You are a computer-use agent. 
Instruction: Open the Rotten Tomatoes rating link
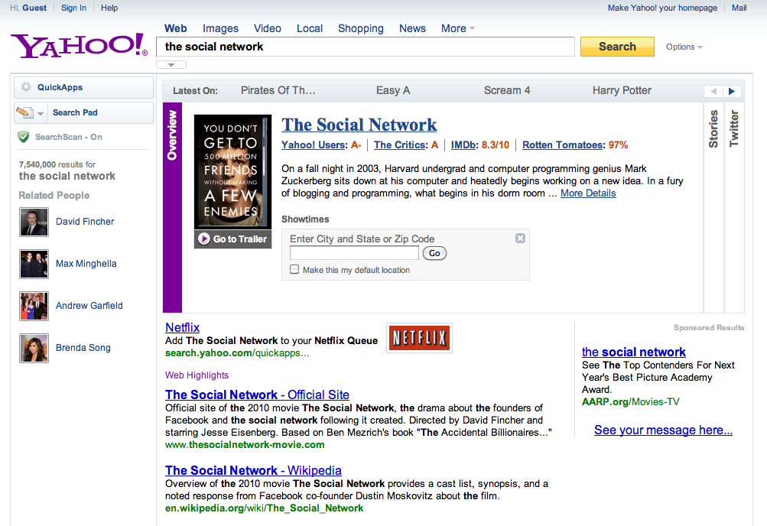(x=563, y=144)
